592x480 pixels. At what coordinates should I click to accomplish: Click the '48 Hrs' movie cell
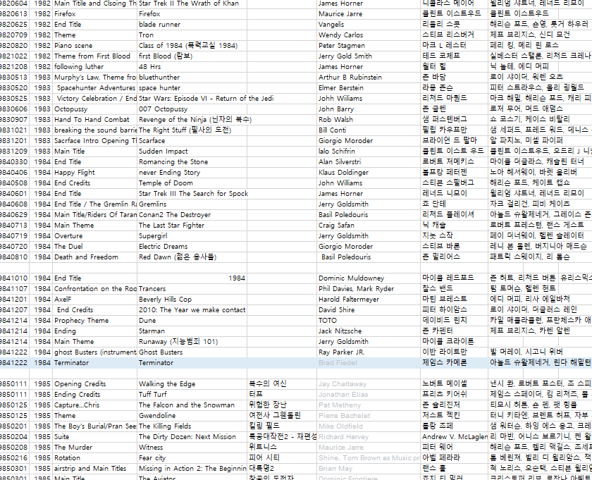click(192, 67)
